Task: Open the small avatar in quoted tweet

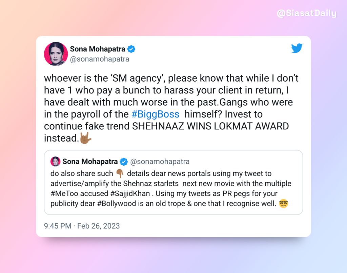Action: pos(55,162)
